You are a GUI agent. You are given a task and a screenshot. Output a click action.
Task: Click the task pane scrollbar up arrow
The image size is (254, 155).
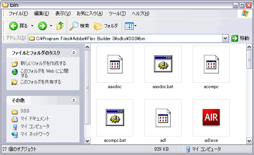tap(87, 47)
